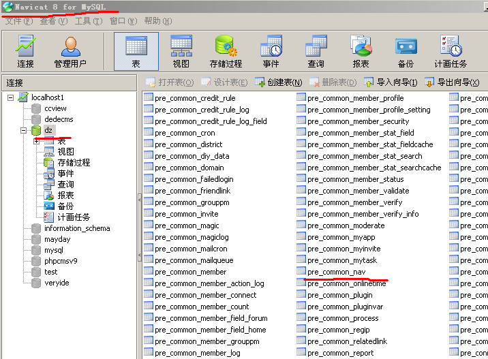
Task: Select 视图 node under dz
Action: pos(65,152)
